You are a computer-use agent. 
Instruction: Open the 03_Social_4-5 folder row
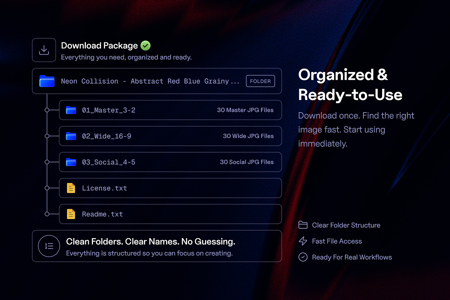pos(170,162)
